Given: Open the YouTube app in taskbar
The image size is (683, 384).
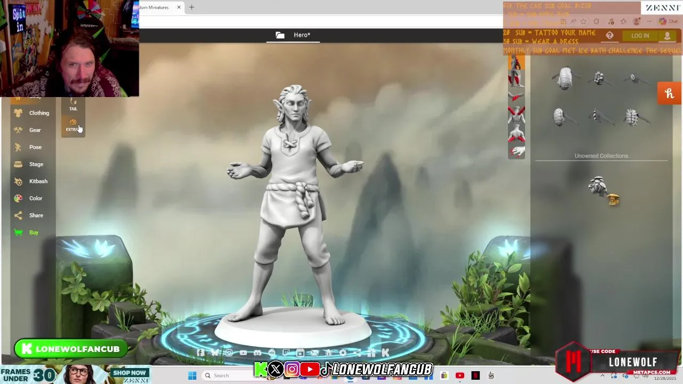Looking at the screenshot, I should click(460, 375).
